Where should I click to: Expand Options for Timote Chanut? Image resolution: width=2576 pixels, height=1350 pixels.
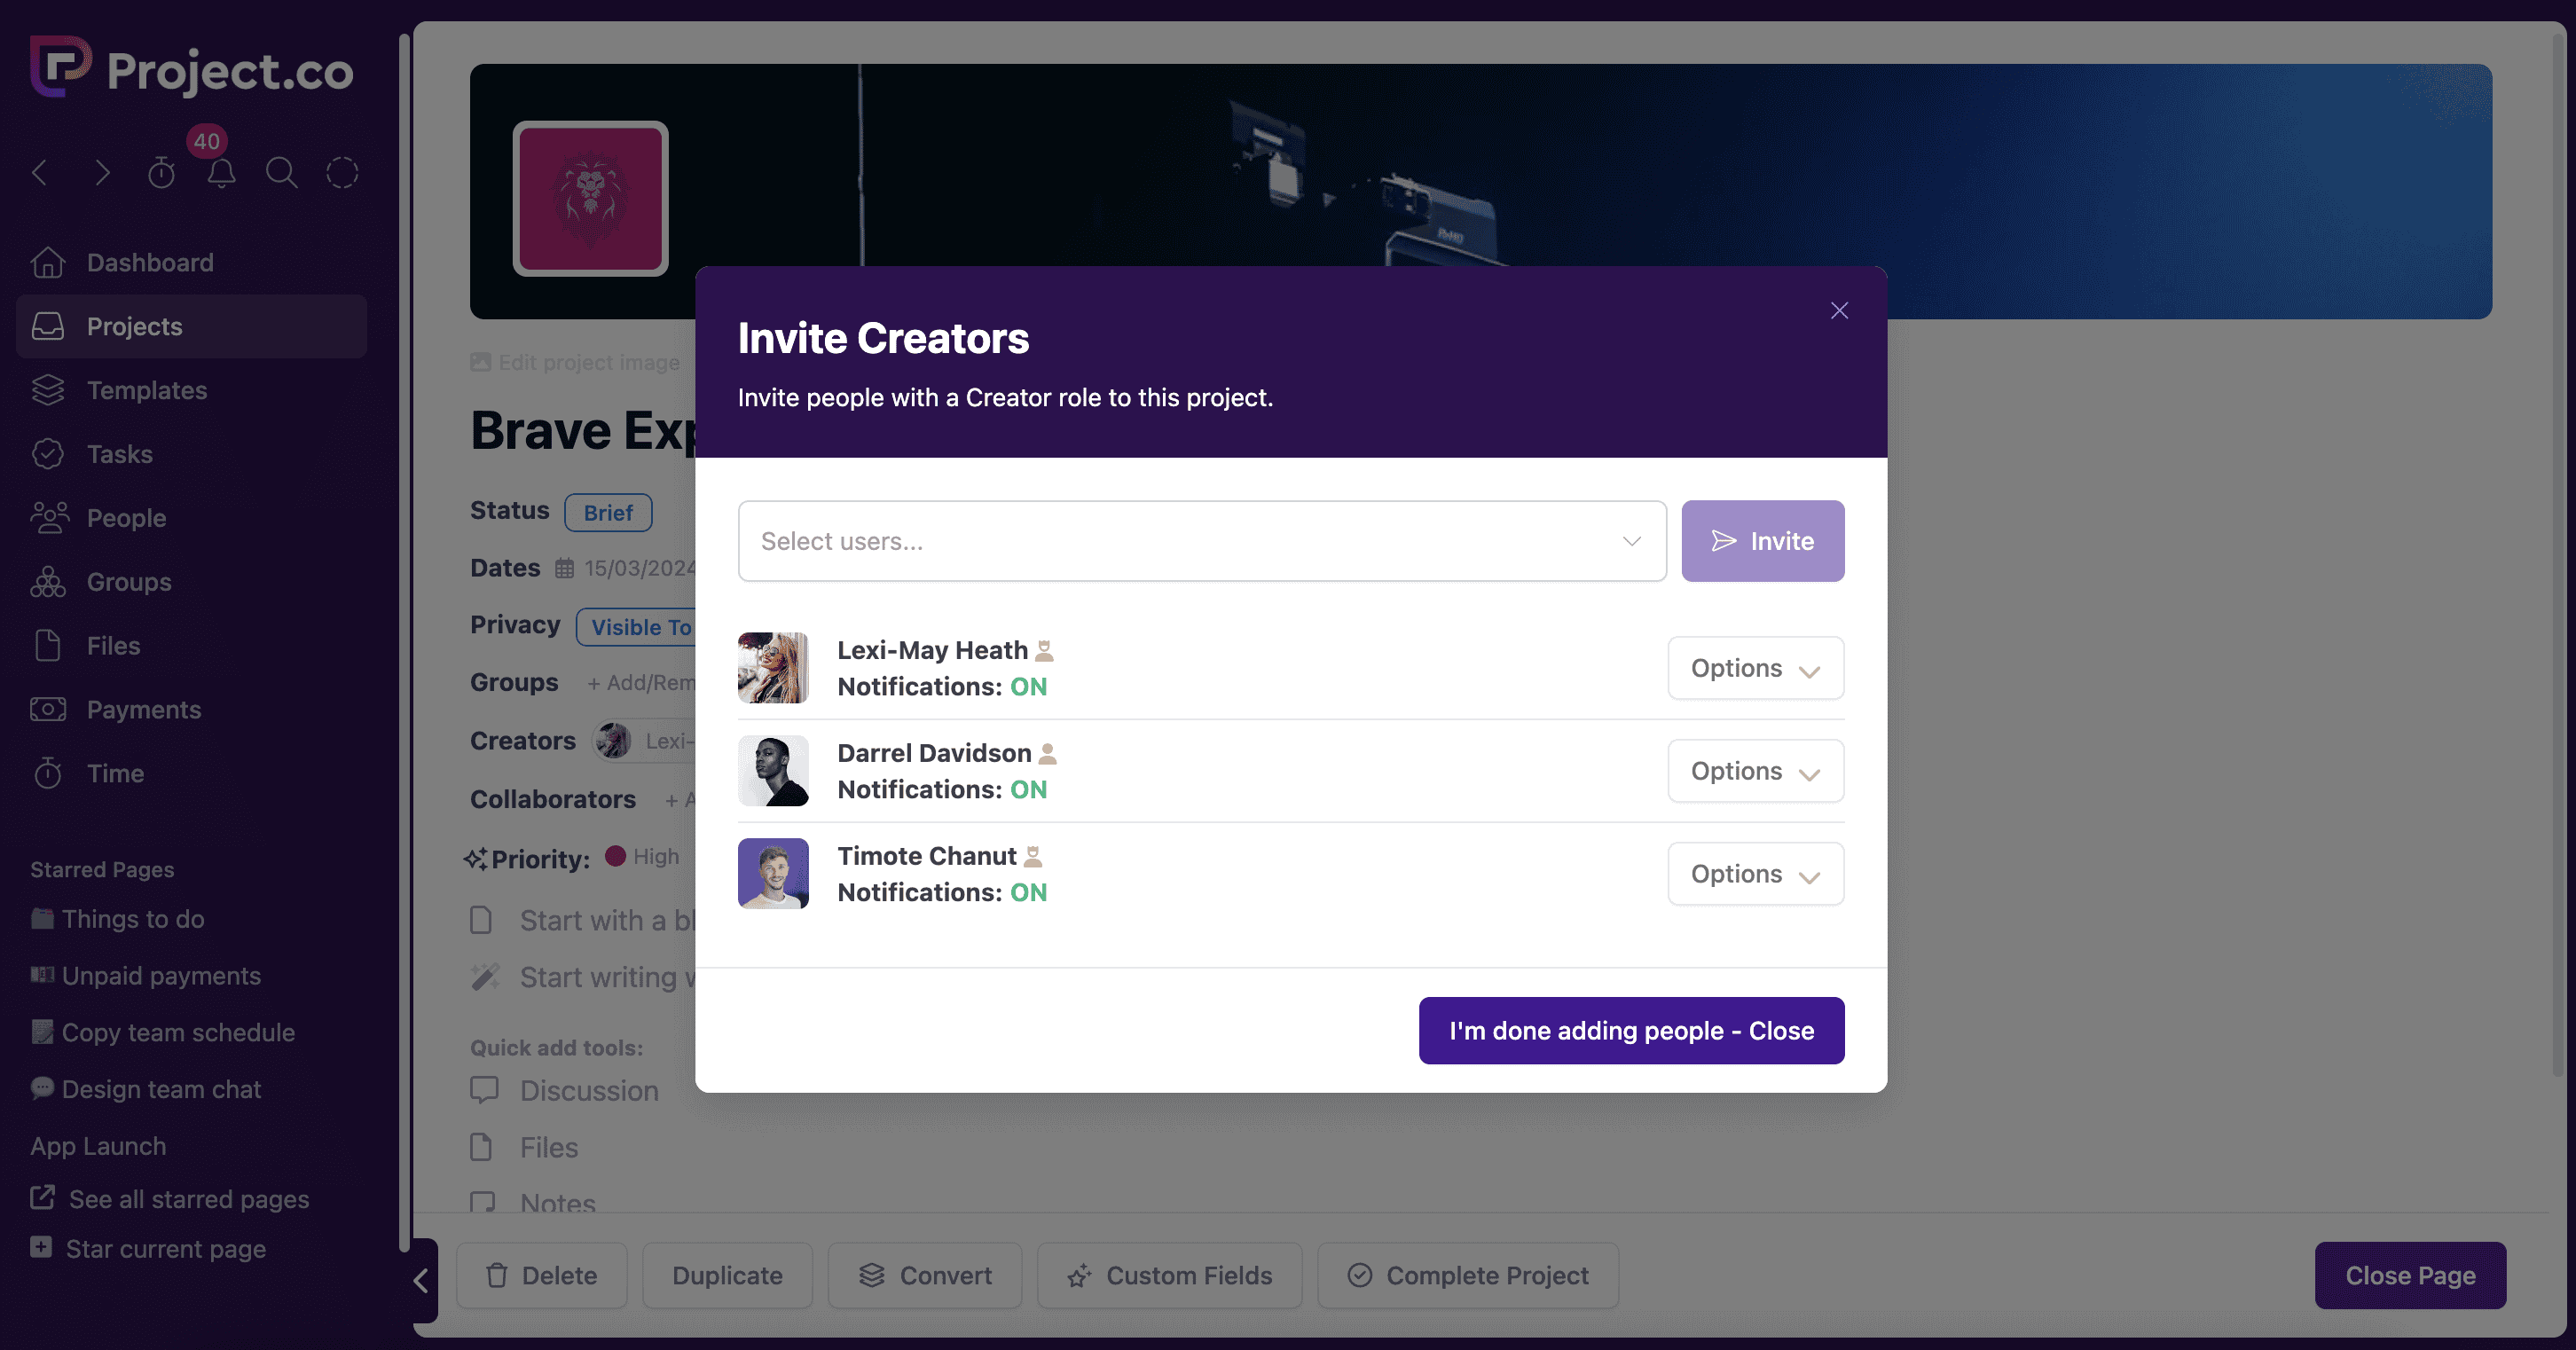click(1755, 874)
